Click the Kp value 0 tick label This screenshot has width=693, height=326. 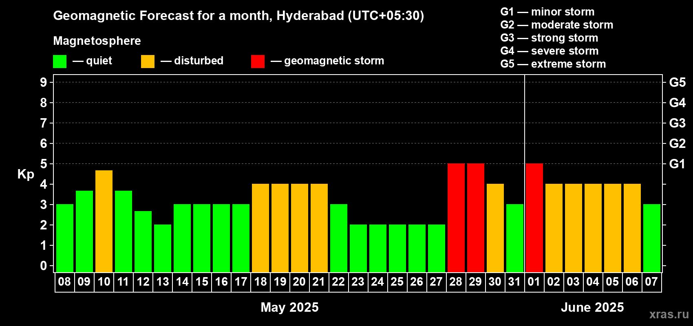pos(44,266)
